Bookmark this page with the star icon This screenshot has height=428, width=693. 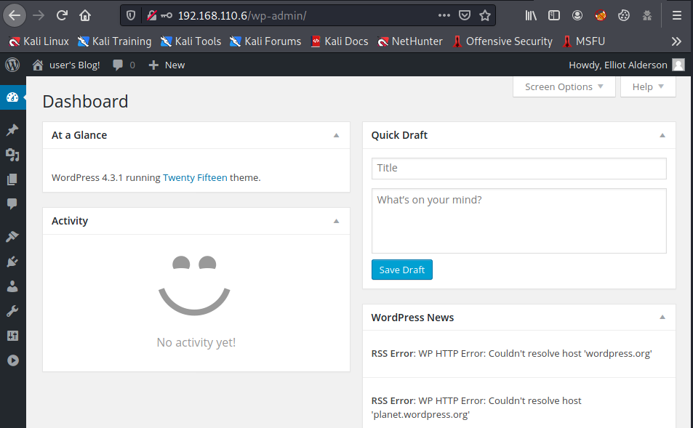[485, 15]
